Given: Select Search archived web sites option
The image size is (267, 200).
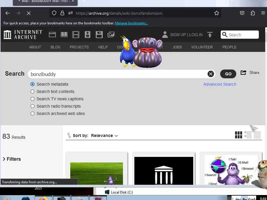Looking at the screenshot, I should (x=32, y=113).
